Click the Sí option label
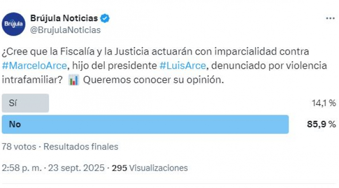The image size is (339, 188). coord(13,103)
